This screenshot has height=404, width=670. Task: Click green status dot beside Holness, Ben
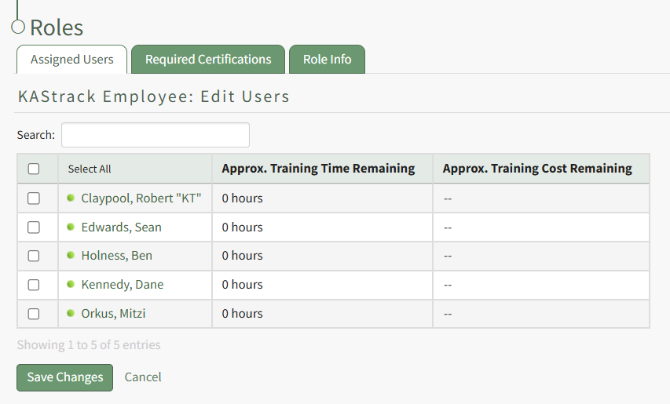coord(71,256)
